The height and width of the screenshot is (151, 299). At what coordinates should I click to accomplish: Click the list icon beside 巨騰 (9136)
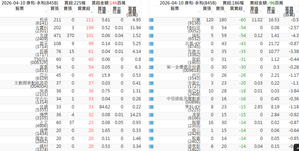coord(151,20)
